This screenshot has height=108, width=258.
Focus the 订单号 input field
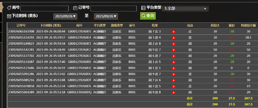pos(114,9)
